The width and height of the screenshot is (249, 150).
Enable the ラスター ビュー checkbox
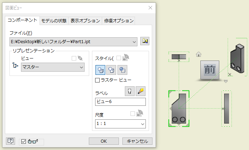[x=97, y=80]
